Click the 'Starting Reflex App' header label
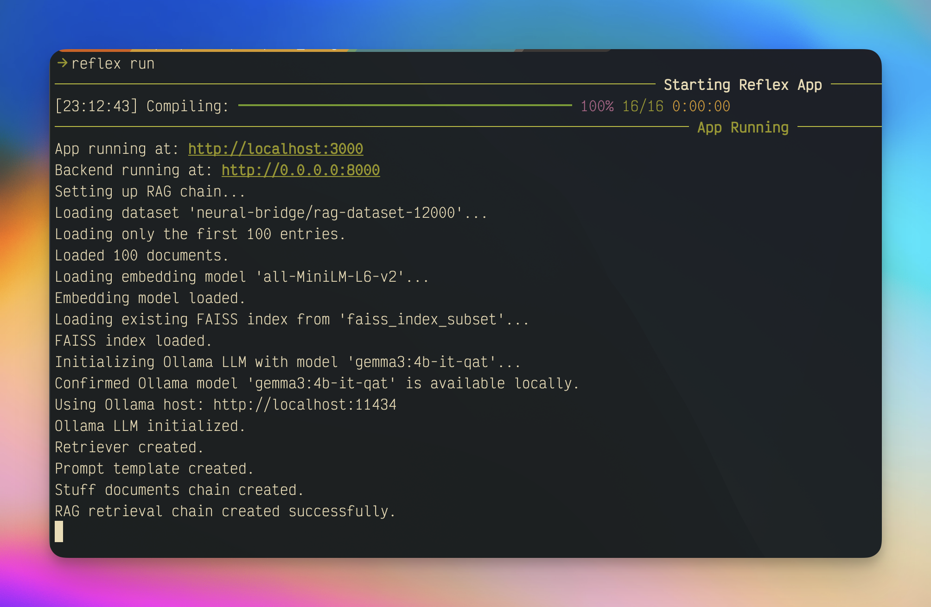The width and height of the screenshot is (931, 607). pos(742,85)
